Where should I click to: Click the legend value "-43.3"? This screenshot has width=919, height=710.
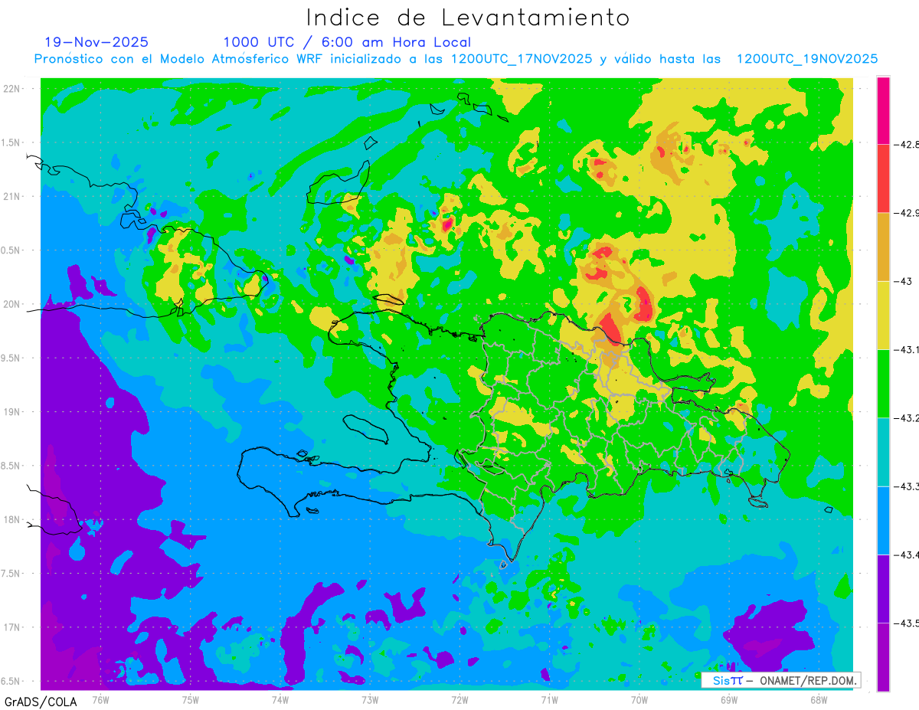pyautogui.click(x=905, y=486)
